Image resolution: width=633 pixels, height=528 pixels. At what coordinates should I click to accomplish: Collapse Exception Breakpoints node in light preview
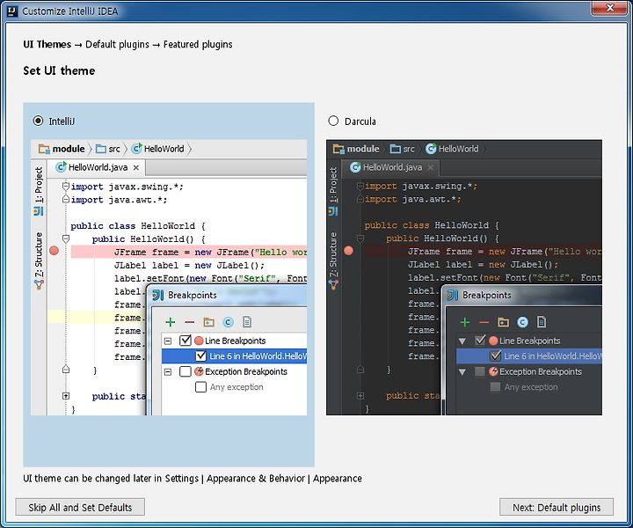click(x=168, y=371)
